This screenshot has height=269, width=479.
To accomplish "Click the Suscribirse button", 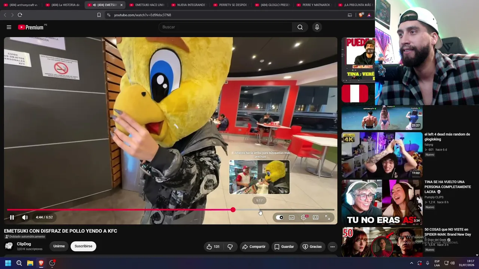I will point(83,246).
